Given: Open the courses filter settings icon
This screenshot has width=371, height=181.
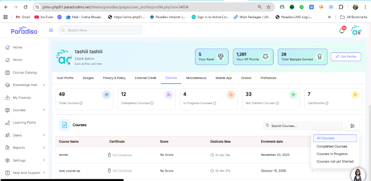Looking at the screenshot, I should (x=352, y=126).
